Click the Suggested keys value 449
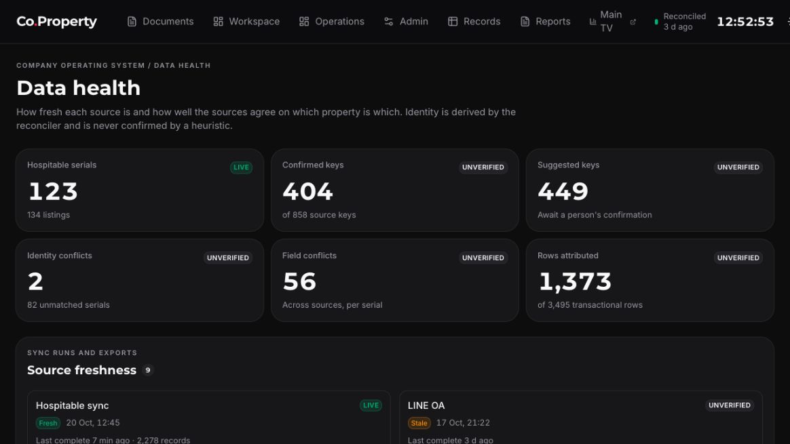This screenshot has width=790, height=444. 563,191
